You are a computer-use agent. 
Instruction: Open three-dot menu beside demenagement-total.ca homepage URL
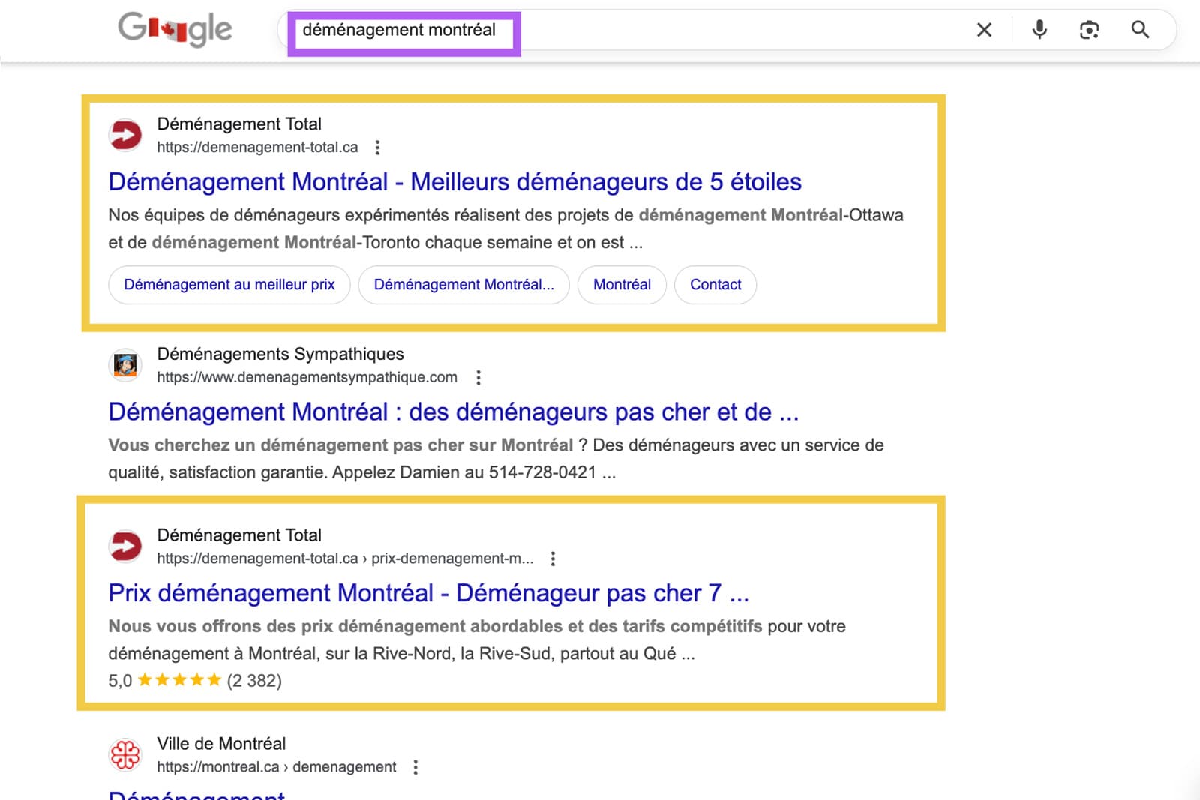377,148
